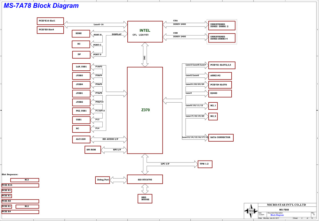Select the KBD MOUSE block

145,199
